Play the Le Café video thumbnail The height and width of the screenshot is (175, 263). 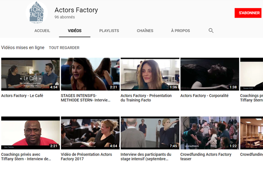31,74
